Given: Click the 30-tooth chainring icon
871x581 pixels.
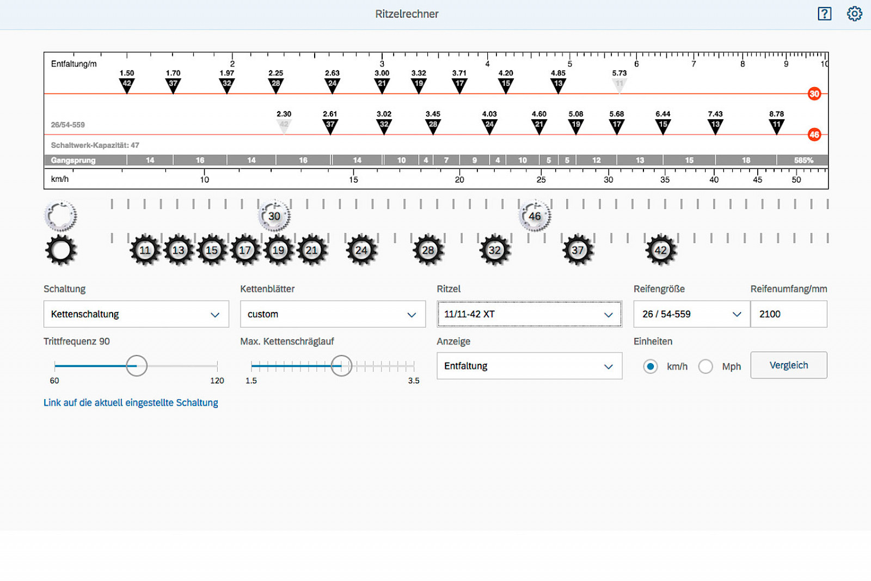Looking at the screenshot, I should (274, 216).
